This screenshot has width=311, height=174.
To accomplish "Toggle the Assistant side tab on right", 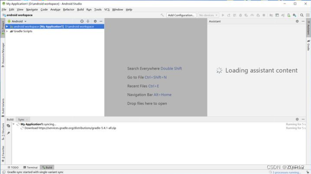I will click(308, 28).
